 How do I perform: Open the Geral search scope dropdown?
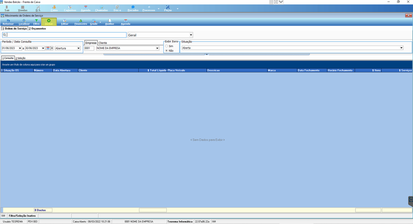tap(191, 35)
